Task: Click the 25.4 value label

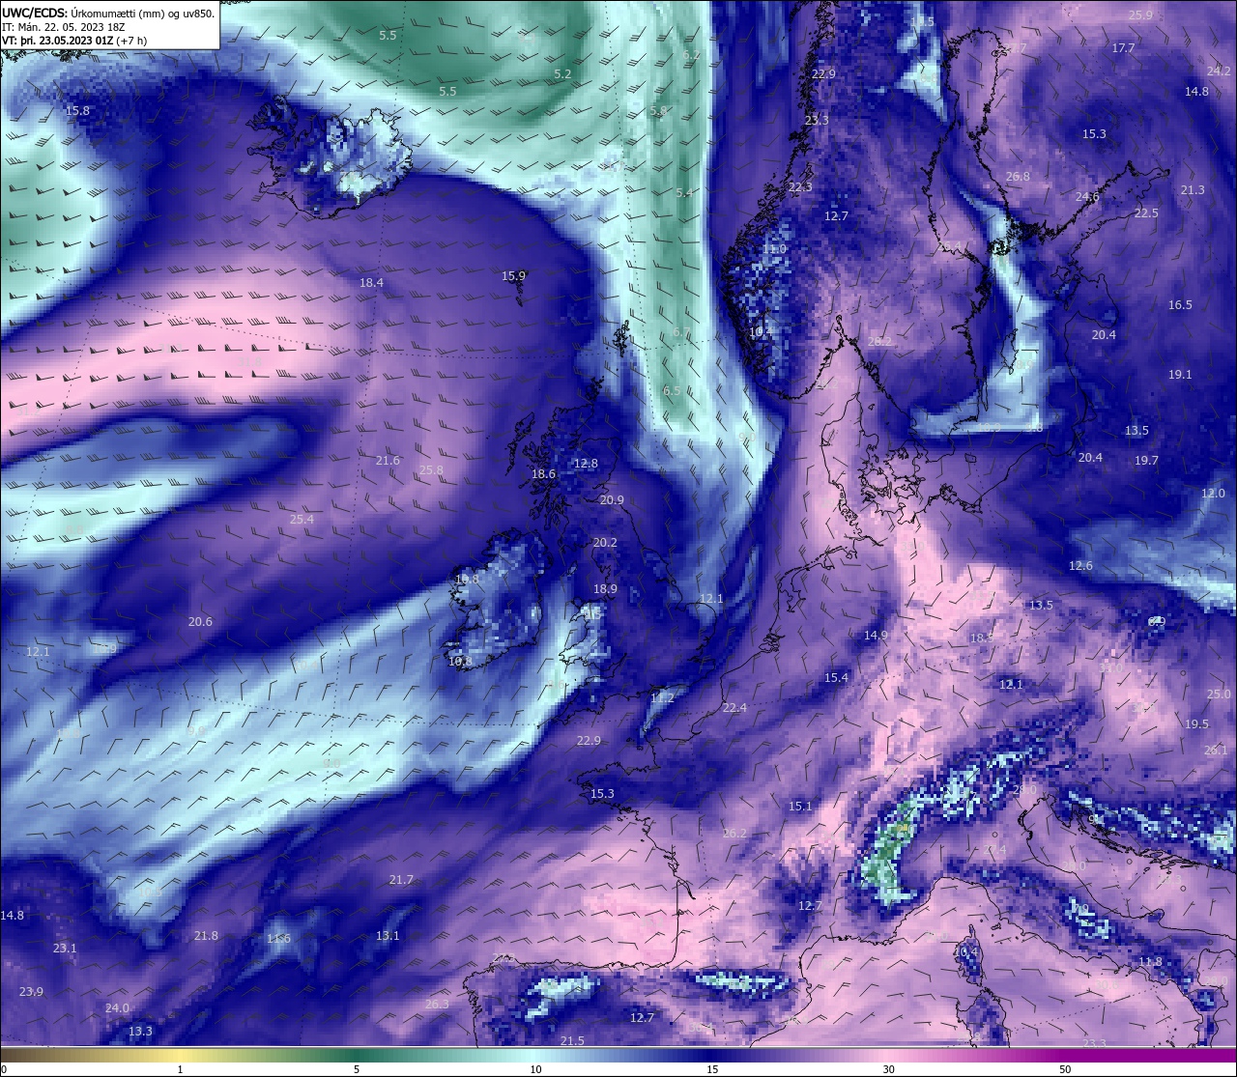Action: (x=302, y=520)
